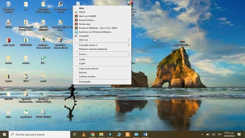This screenshot has width=245, height=138.
Task: Choose Cambiar nombre
Action: point(102,77)
